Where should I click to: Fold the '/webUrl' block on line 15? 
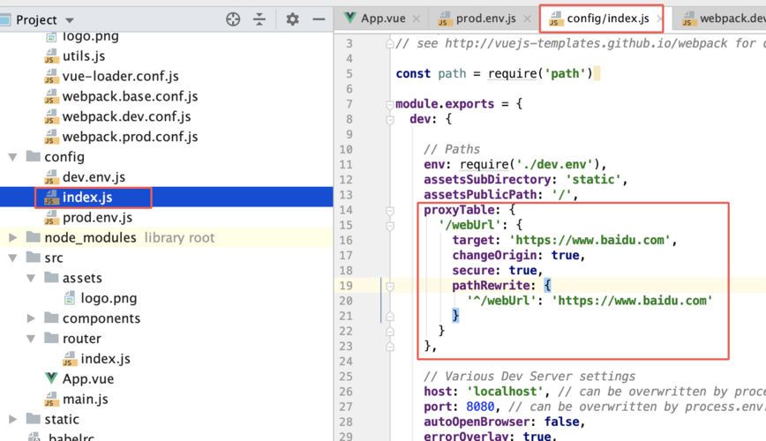click(390, 226)
